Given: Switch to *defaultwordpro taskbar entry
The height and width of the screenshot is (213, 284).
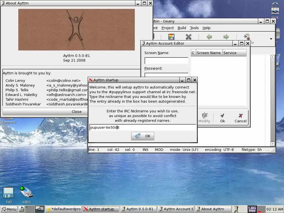Looking at the screenshot, I should pyautogui.click(x=64, y=209).
